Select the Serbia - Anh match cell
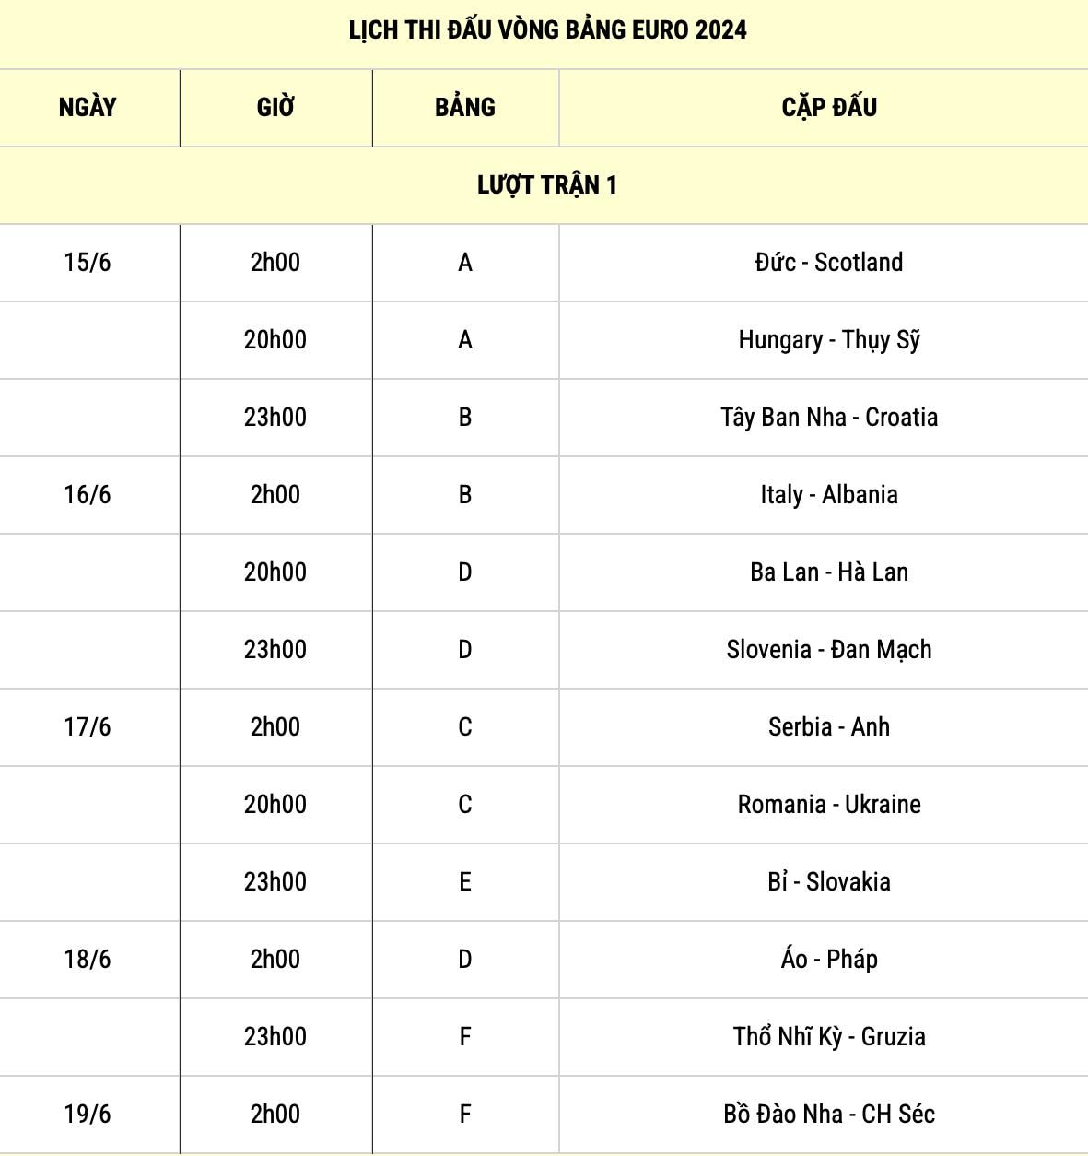The image size is (1088, 1156). [x=829, y=727]
